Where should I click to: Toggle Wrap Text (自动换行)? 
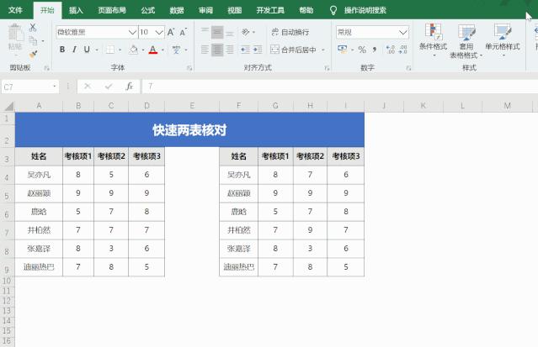coord(290,32)
